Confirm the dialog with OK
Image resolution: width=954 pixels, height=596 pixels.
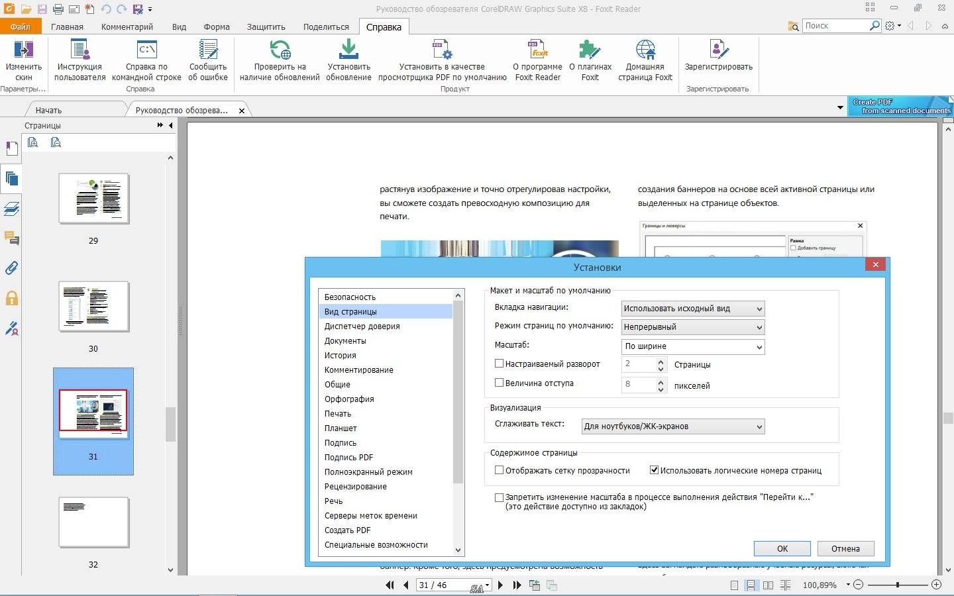click(782, 548)
